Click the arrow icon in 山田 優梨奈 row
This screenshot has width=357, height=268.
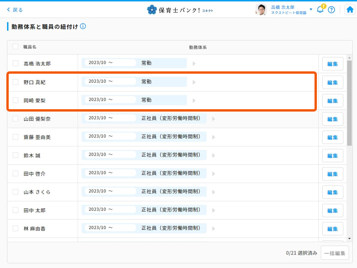pos(213,119)
